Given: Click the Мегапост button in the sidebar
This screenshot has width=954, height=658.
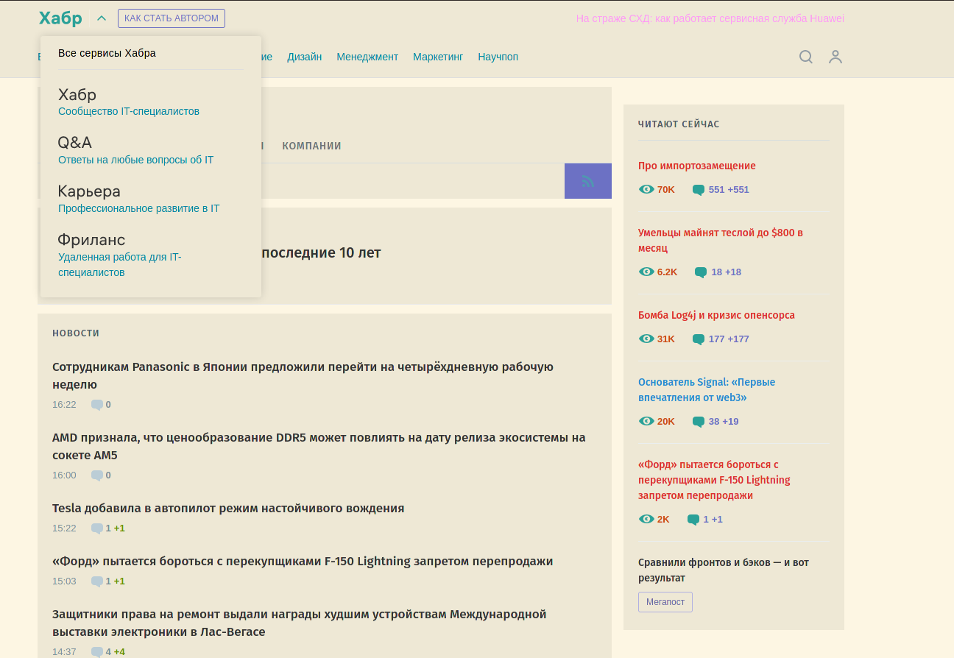Looking at the screenshot, I should [665, 601].
